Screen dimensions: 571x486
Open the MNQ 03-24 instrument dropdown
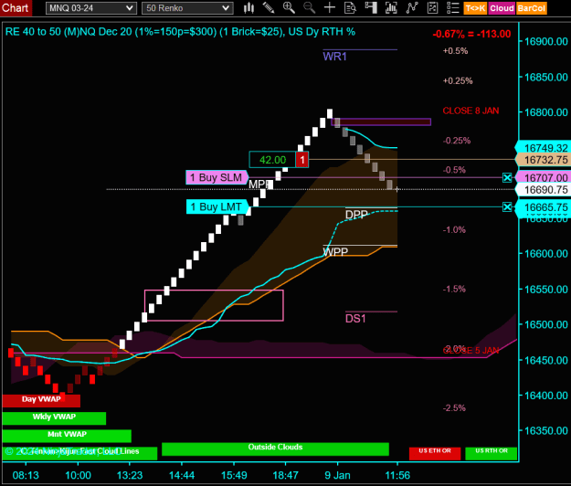pos(91,8)
